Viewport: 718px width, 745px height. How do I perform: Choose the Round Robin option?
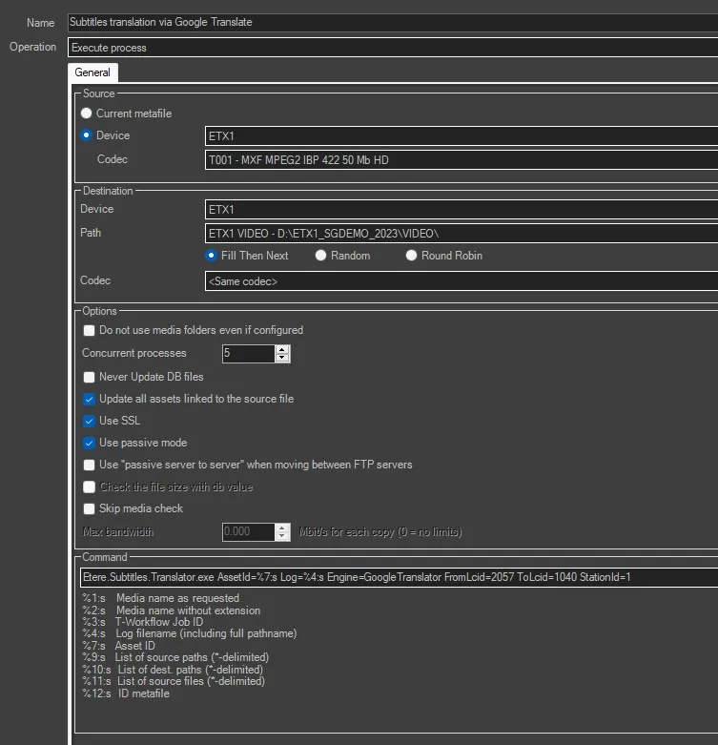coord(412,256)
